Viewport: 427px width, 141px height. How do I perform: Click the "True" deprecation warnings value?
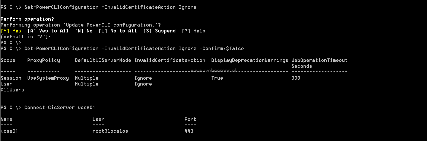click(217, 78)
